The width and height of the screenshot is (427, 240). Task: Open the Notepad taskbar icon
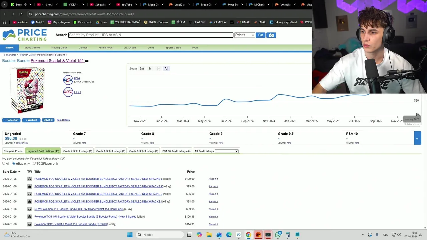point(297,235)
